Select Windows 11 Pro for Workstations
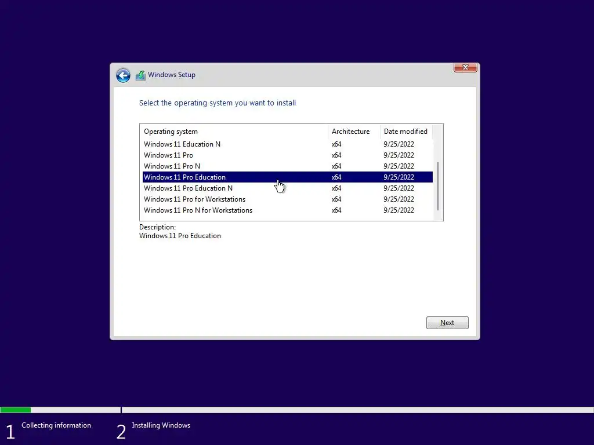This screenshot has height=445, width=594. tap(288, 199)
